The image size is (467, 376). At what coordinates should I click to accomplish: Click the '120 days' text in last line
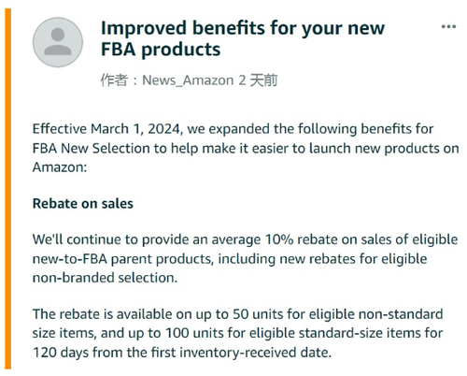pyautogui.click(x=61, y=353)
